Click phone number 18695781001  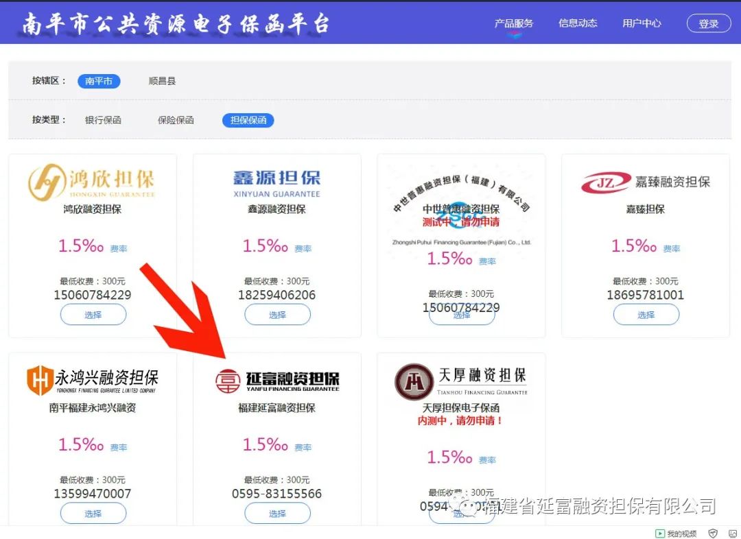point(646,295)
